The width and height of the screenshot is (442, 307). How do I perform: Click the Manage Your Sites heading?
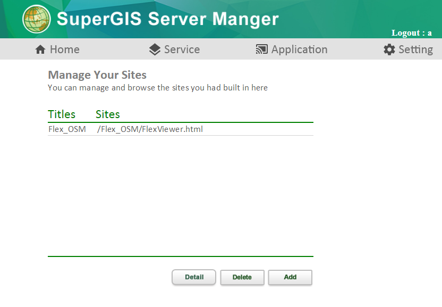click(x=97, y=75)
